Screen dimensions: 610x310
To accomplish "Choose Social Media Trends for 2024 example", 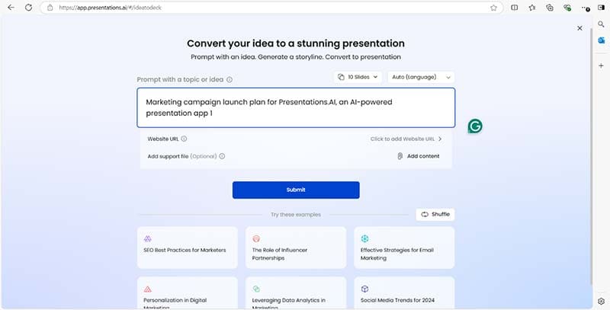I will point(404,293).
